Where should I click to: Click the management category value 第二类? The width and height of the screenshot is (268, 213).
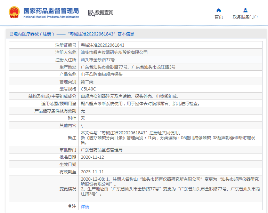click(87, 82)
